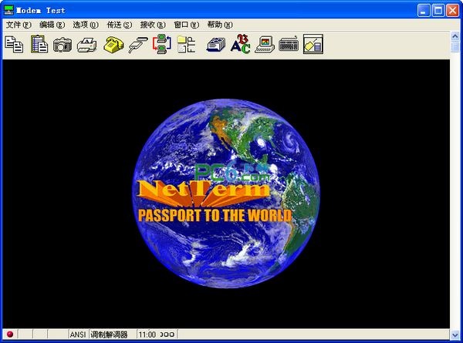
Task: Maximize the Modem Test window
Action: [438, 10]
